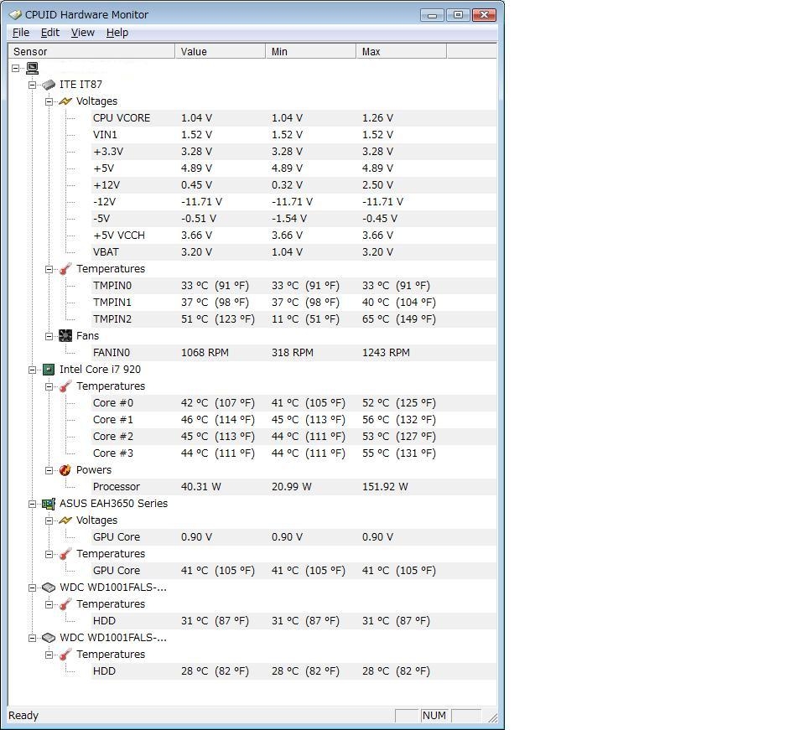This screenshot has height=730, width=805.
Task: Collapse the second WDC WD1001FALS node
Action: point(32,638)
